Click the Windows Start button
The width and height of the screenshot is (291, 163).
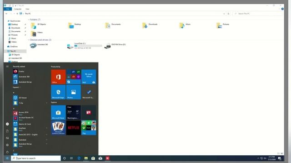coord(7,158)
